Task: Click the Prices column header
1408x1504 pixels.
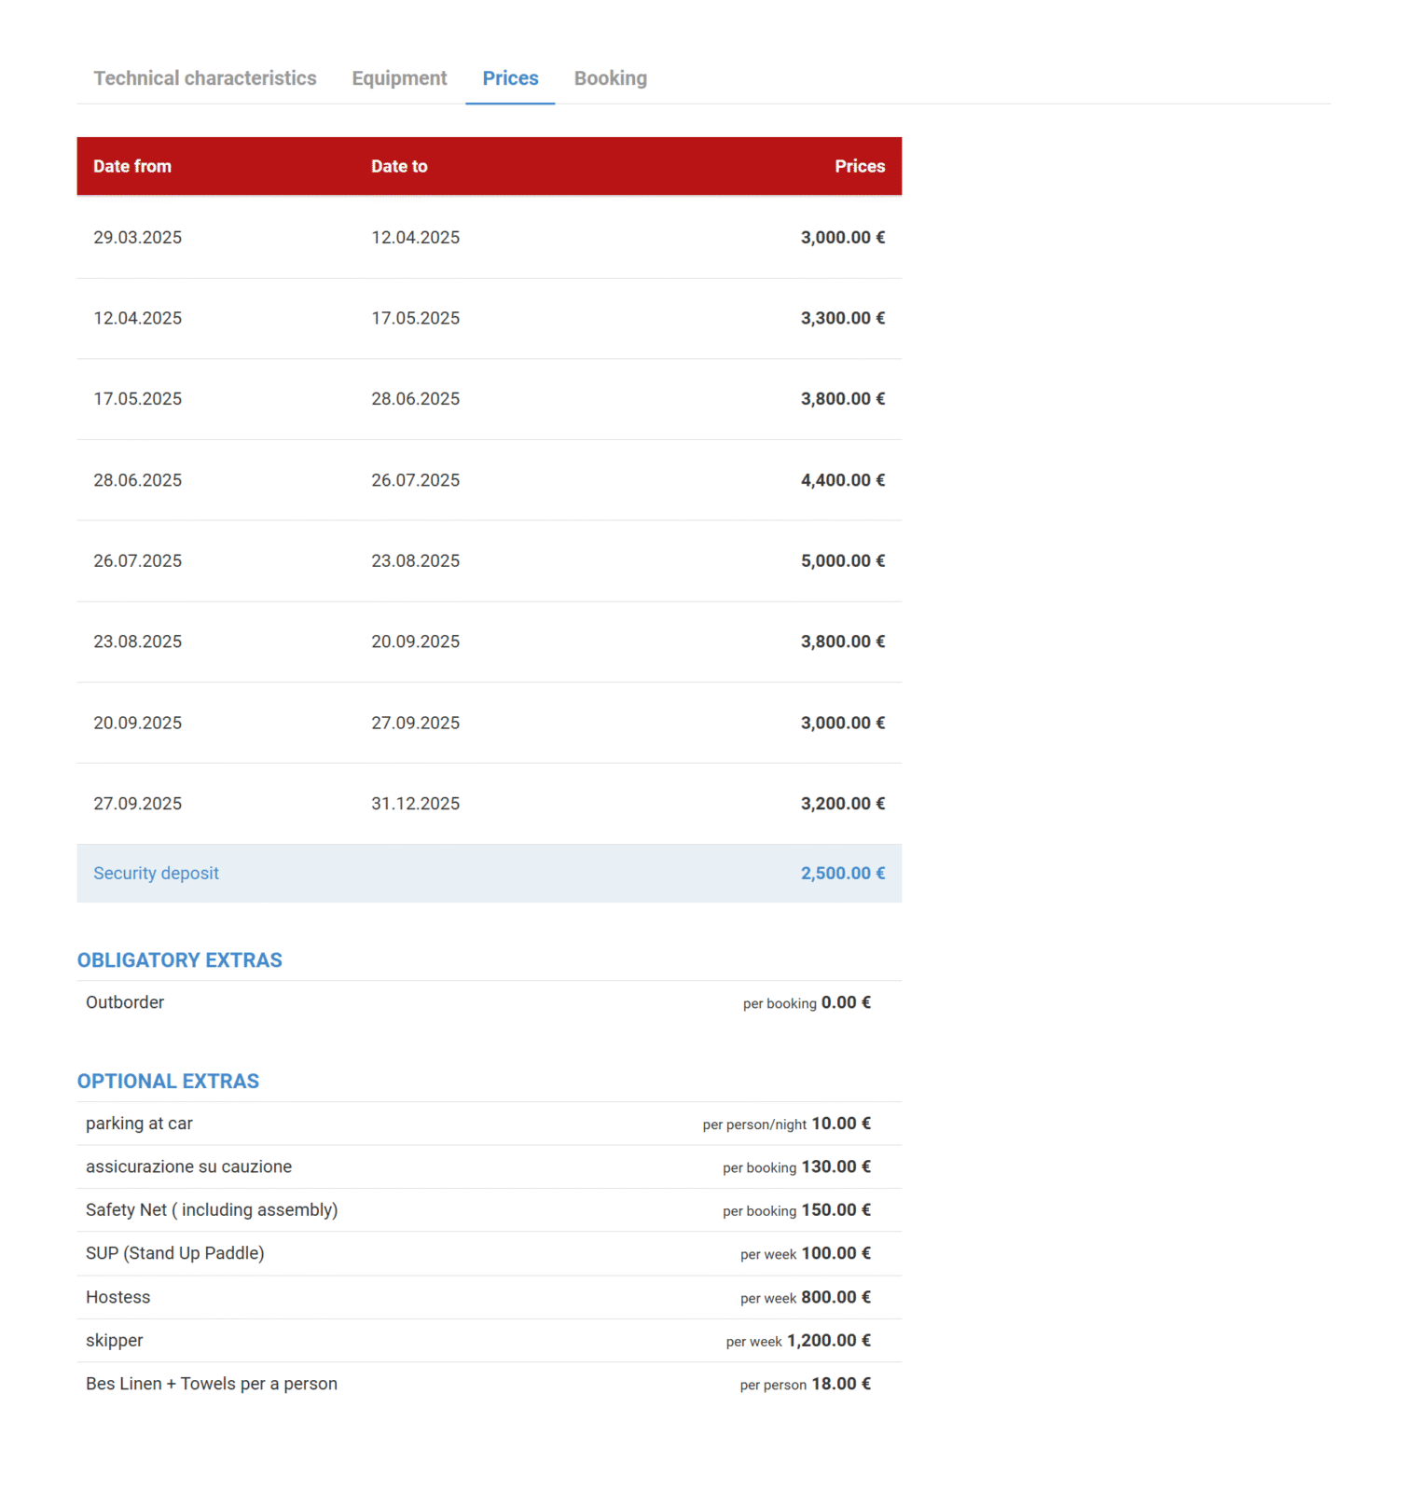Action: tap(859, 167)
